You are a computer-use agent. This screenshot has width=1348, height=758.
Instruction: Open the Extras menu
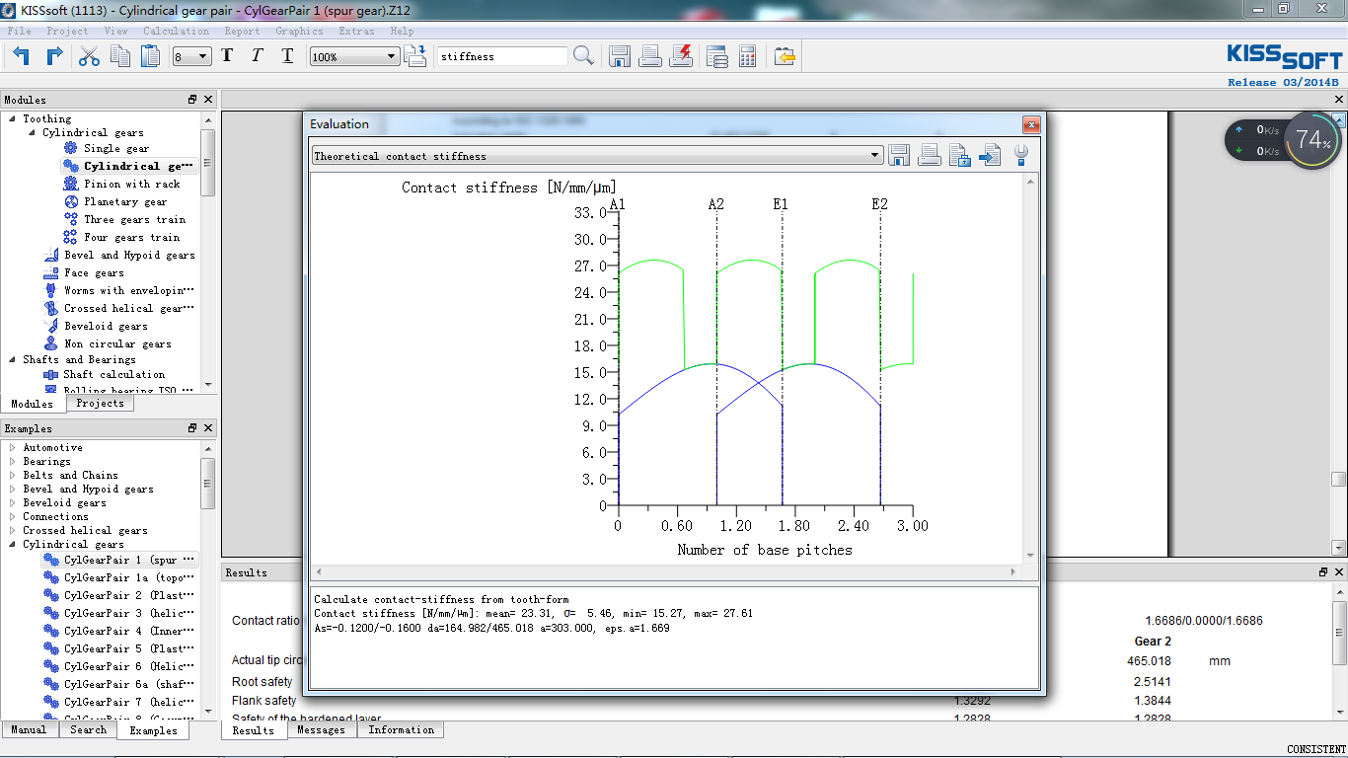pos(356,31)
